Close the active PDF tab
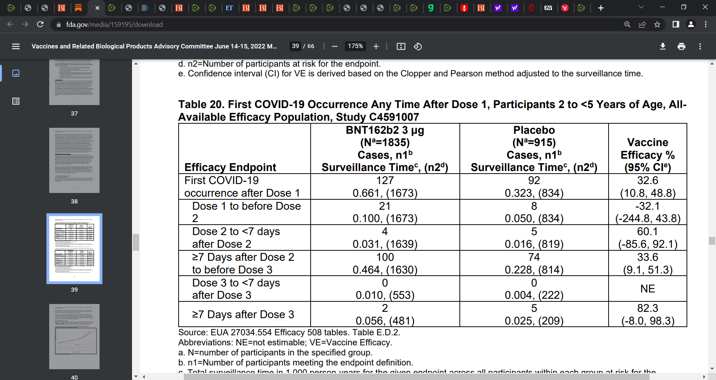Image resolution: width=716 pixels, height=380 pixels. (97, 8)
